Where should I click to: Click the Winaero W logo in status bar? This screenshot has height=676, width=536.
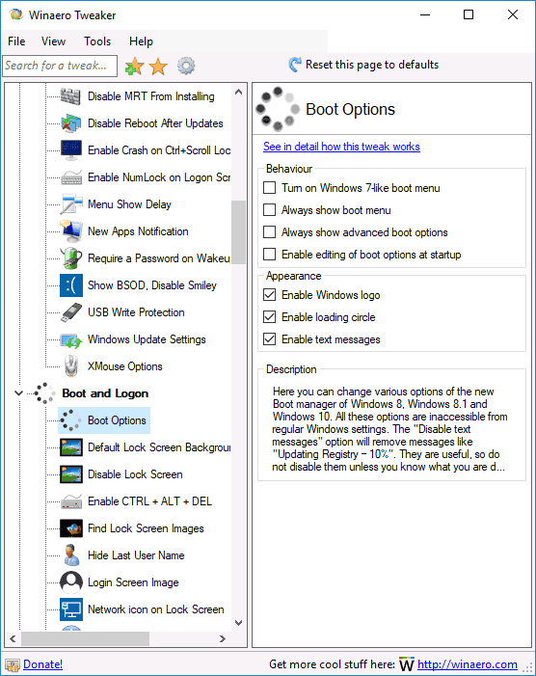[x=406, y=664]
